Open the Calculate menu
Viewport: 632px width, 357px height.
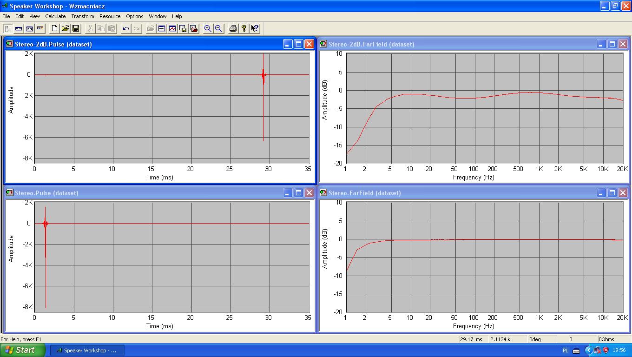[x=55, y=16]
